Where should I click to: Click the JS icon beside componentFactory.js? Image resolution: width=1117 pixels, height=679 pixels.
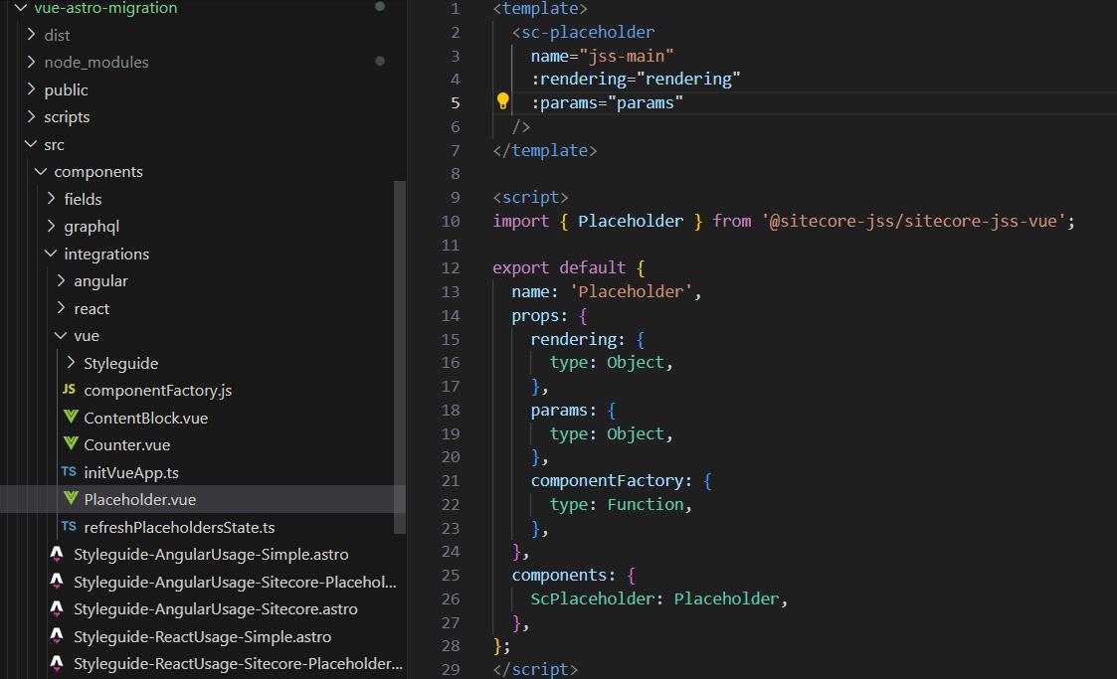tap(69, 390)
